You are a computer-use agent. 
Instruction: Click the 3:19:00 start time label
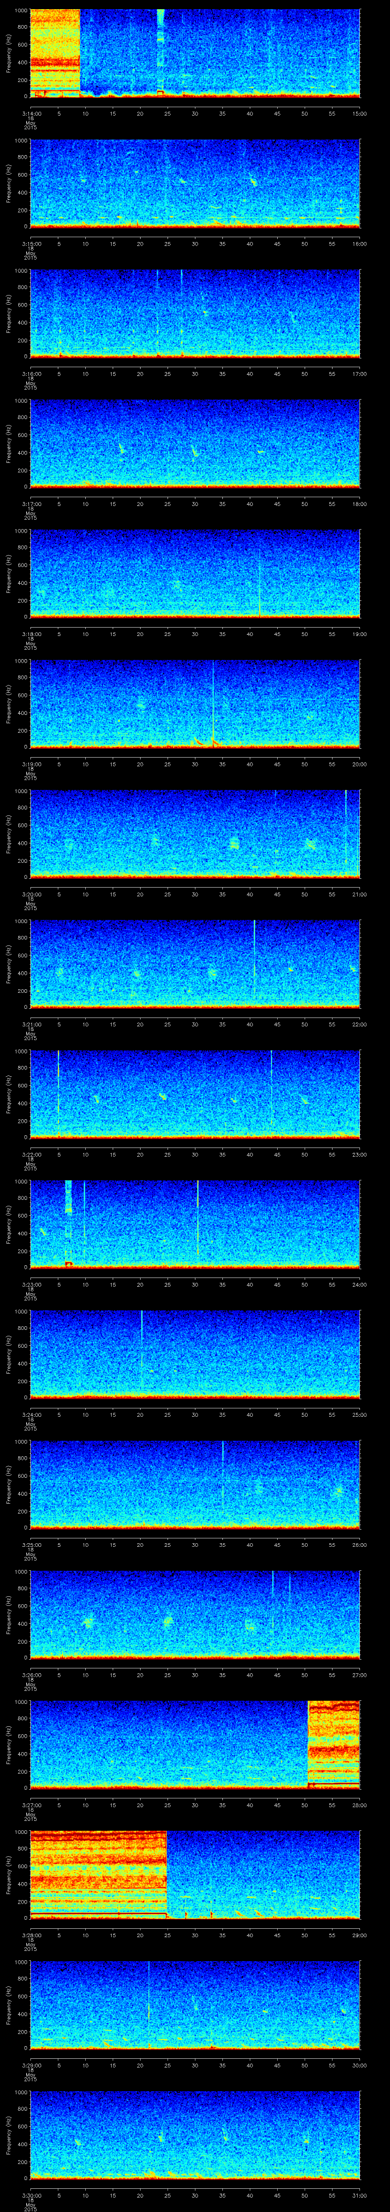click(31, 764)
